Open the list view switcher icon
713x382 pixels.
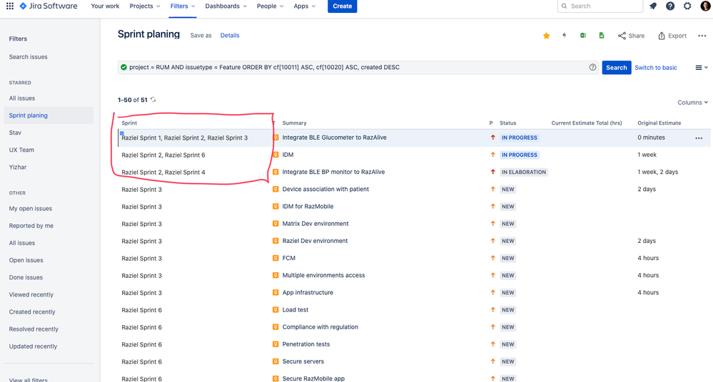coord(702,68)
